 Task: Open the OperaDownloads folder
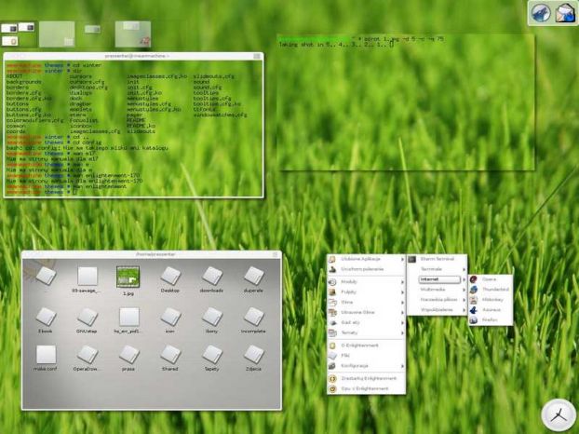(x=87, y=358)
